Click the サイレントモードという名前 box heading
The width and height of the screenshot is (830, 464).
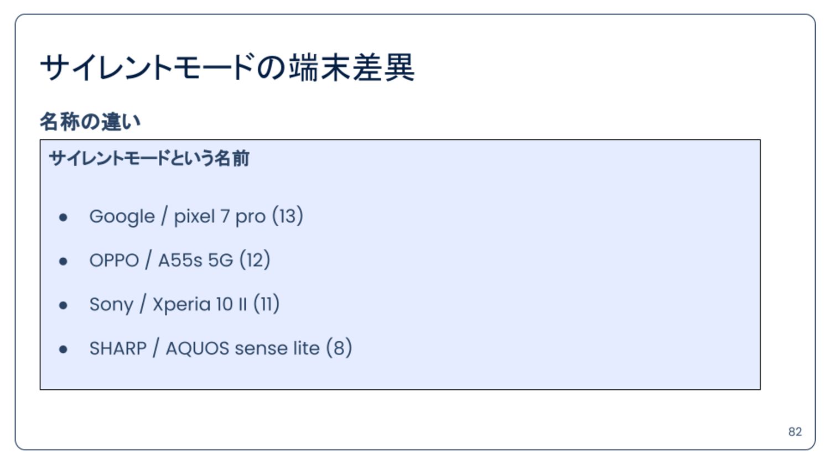click(x=149, y=158)
